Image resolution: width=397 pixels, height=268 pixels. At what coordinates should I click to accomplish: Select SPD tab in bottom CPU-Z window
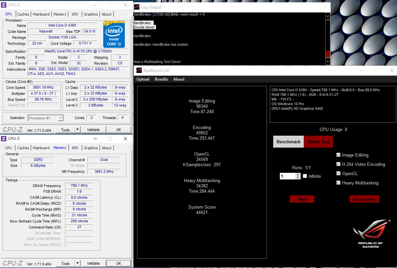(75, 148)
